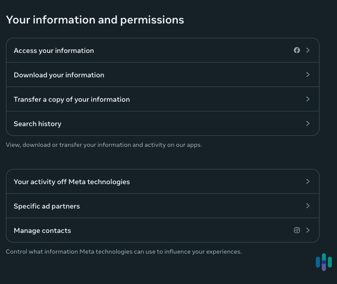
Task: Click the 'Control what information Meta' description text
Action: pyautogui.click(x=124, y=252)
